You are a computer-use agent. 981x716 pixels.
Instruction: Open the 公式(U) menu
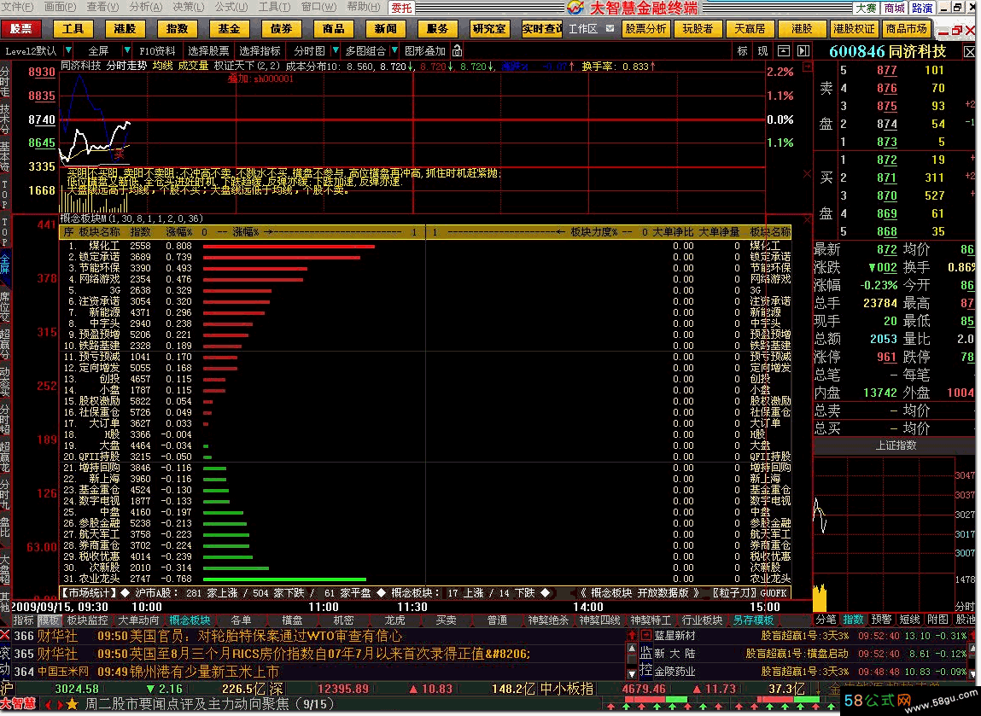click(x=231, y=7)
